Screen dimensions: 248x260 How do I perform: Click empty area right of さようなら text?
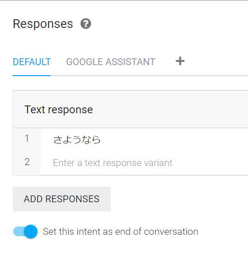(174, 139)
